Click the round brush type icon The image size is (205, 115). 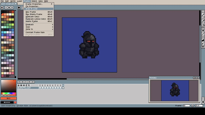19,8
